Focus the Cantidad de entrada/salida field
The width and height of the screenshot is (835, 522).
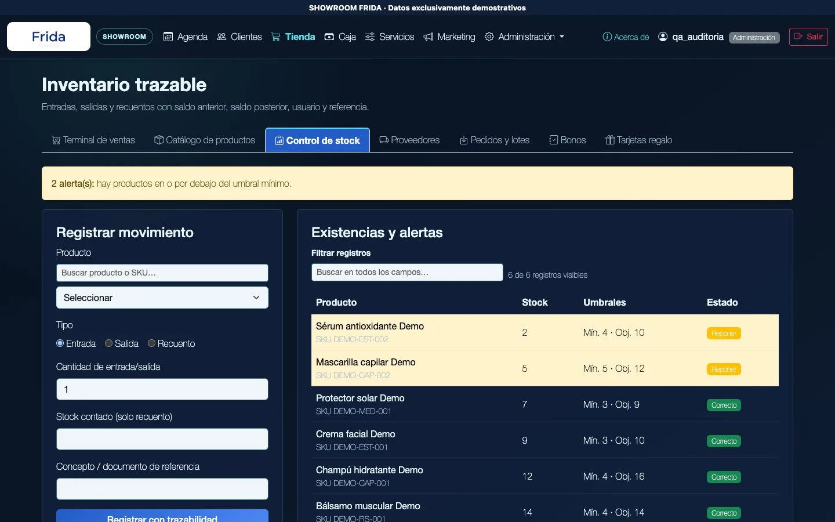point(162,389)
